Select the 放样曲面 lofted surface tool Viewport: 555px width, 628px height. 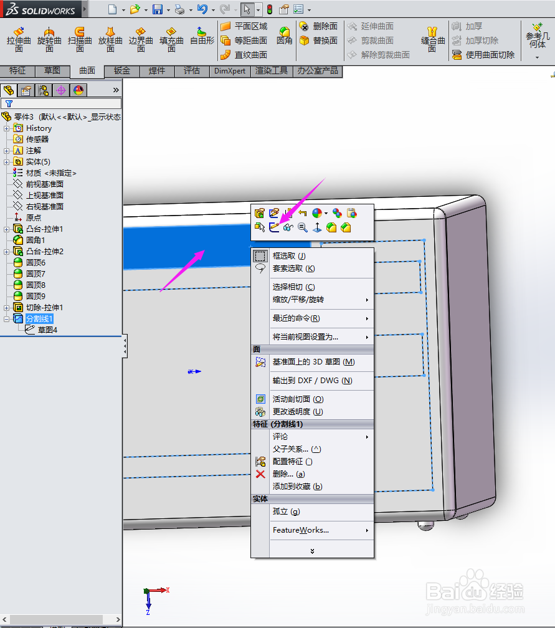point(110,40)
